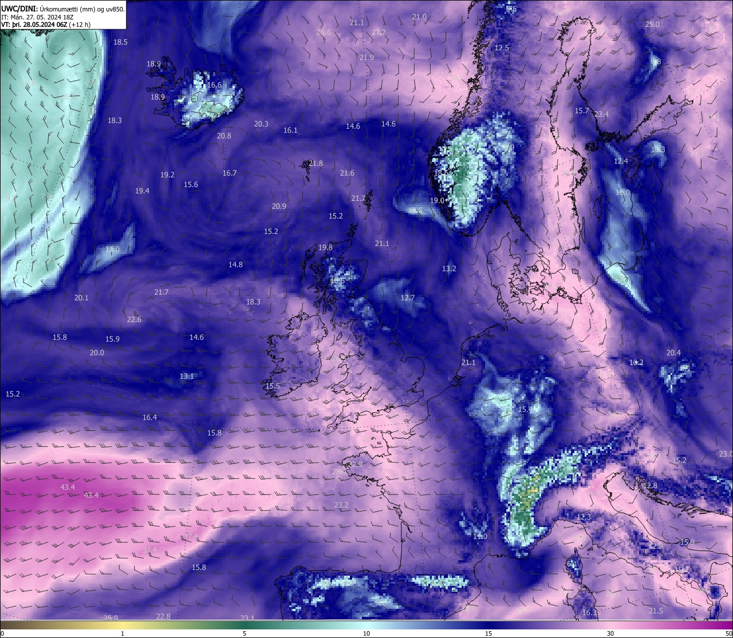
Task: Click the 23.2 value over western France
Action: pos(341,505)
